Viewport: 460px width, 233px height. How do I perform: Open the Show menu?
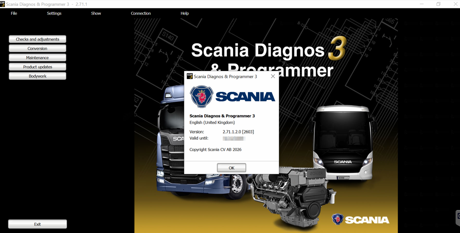click(96, 13)
